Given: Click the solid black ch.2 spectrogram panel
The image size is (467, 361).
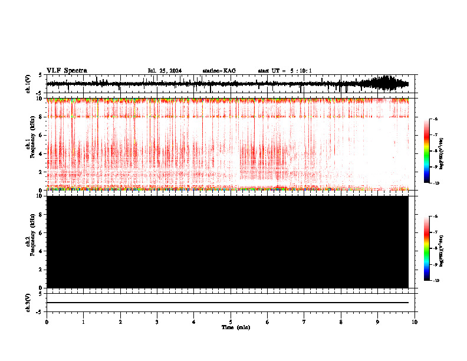Looking at the screenshot, I should (227, 242).
